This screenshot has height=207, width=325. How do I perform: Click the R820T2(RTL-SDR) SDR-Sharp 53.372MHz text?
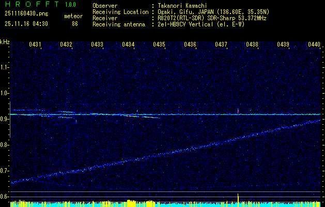pyautogui.click(x=212, y=18)
